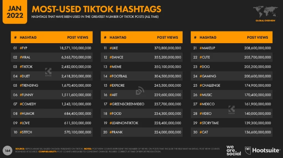Click the middle table's HASHTAG header
Image resolution: width=283 pixels, height=158 pixels.
118,37
